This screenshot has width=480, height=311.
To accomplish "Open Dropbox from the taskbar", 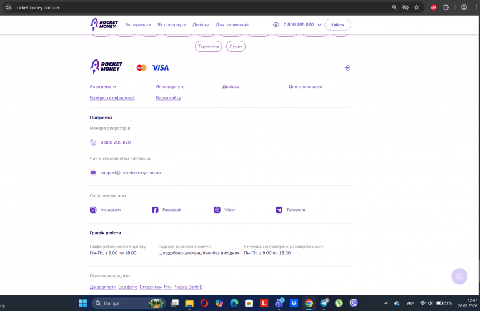I will point(294,304).
